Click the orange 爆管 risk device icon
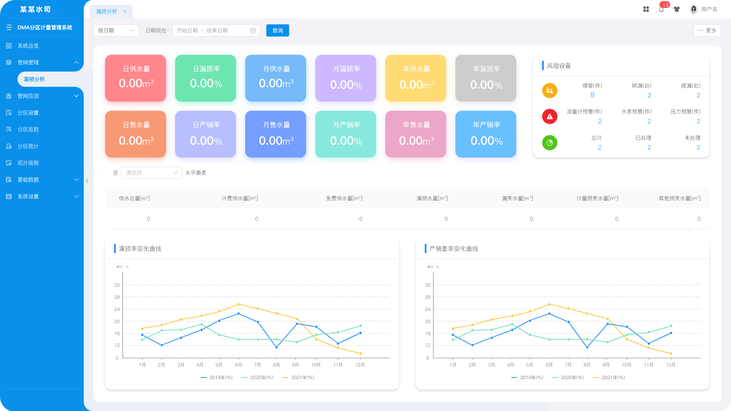The image size is (731, 411). coord(549,91)
